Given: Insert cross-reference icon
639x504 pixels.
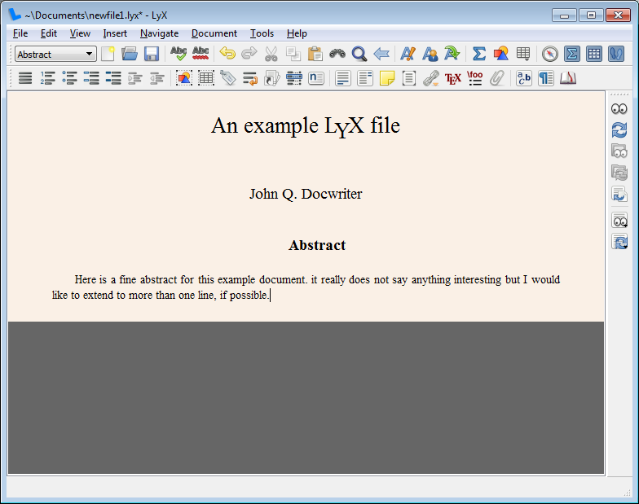Looking at the screenshot, I should (x=249, y=78).
